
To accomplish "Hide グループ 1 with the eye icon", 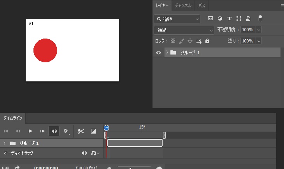I will coord(158,53).
